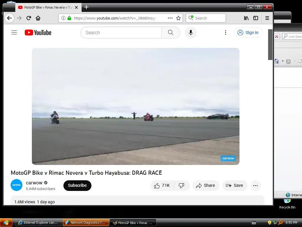Image resolution: width=302 pixels, height=227 pixels.
Task: Click the green padlock security icon
Action: 69,18
